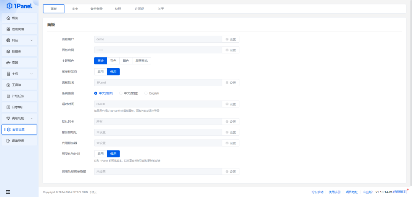Click 设置 gear for 默认网卡
This screenshot has width=412, height=197.
point(231,122)
